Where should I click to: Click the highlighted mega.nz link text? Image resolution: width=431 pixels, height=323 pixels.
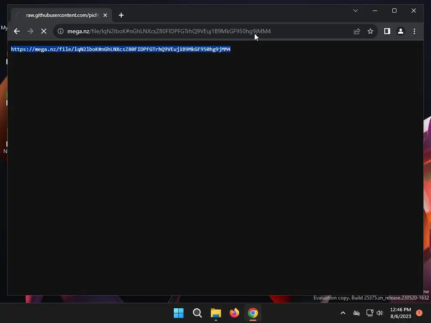(x=121, y=49)
